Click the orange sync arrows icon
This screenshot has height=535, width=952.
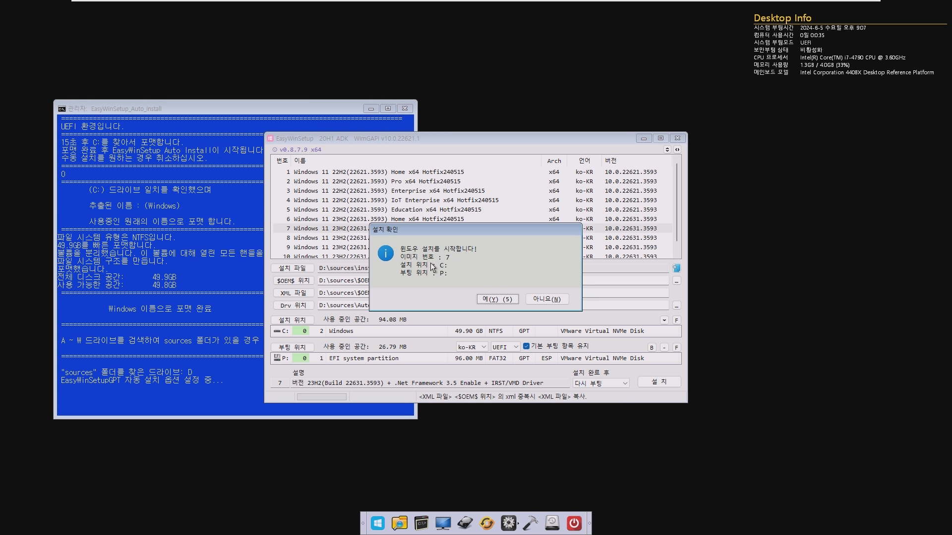(486, 523)
